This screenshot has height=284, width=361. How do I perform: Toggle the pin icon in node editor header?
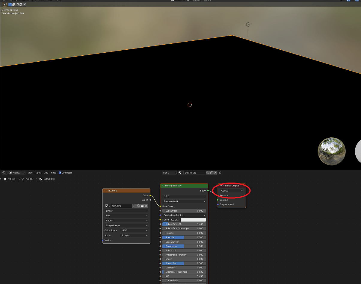tap(220, 173)
